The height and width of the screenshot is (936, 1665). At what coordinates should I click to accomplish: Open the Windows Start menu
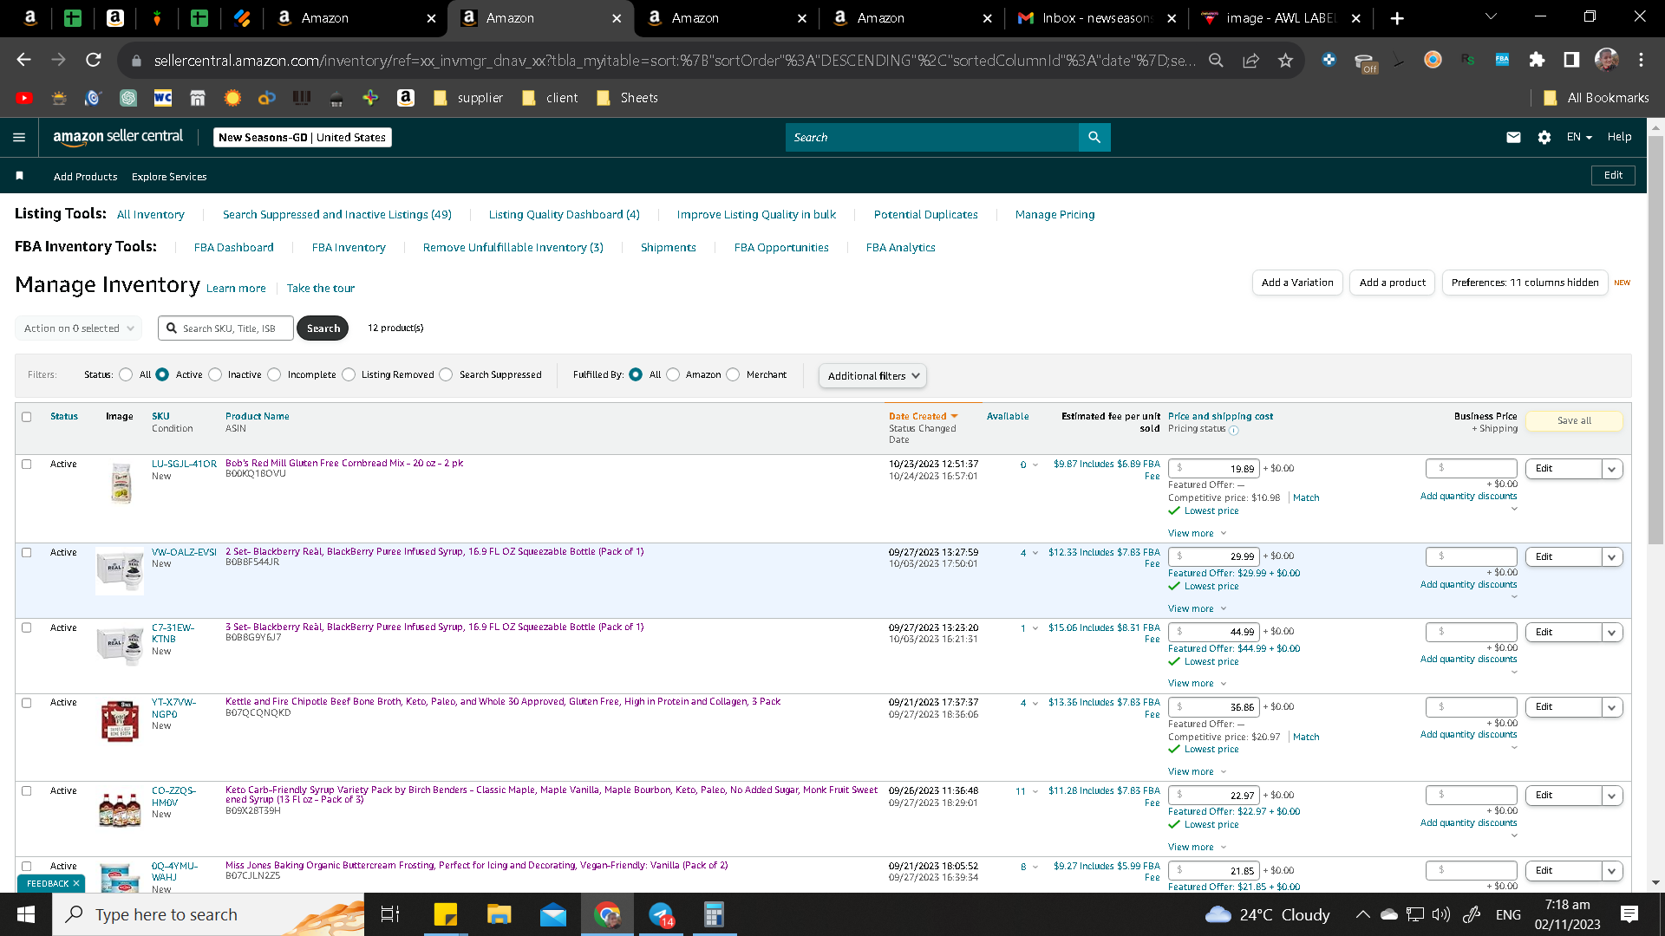[x=26, y=914]
